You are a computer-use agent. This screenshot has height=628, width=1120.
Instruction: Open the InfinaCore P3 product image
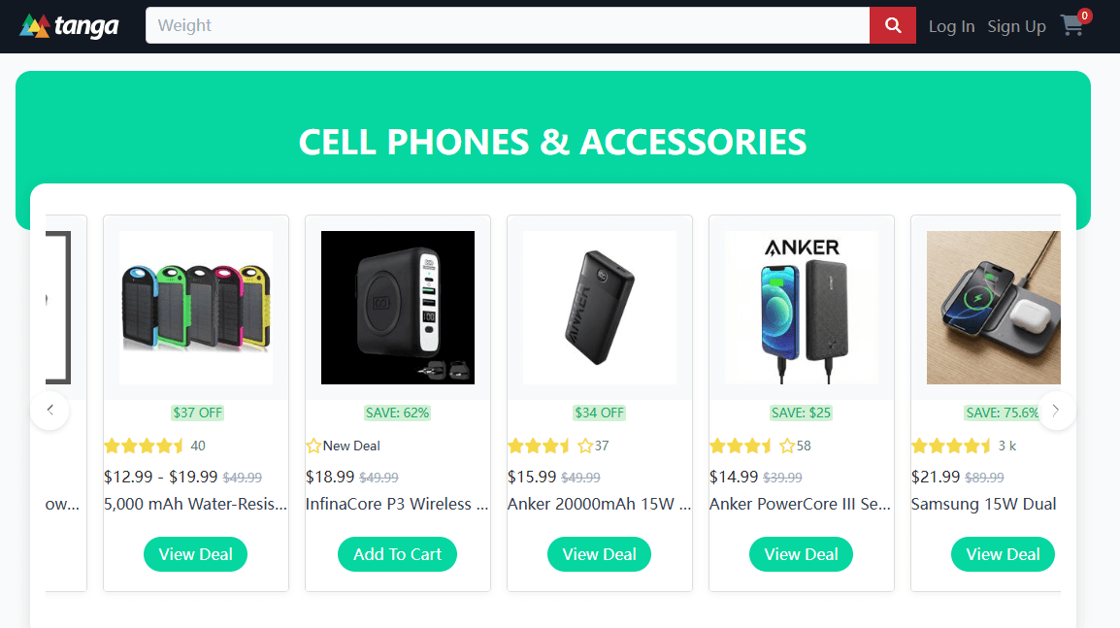[398, 308]
